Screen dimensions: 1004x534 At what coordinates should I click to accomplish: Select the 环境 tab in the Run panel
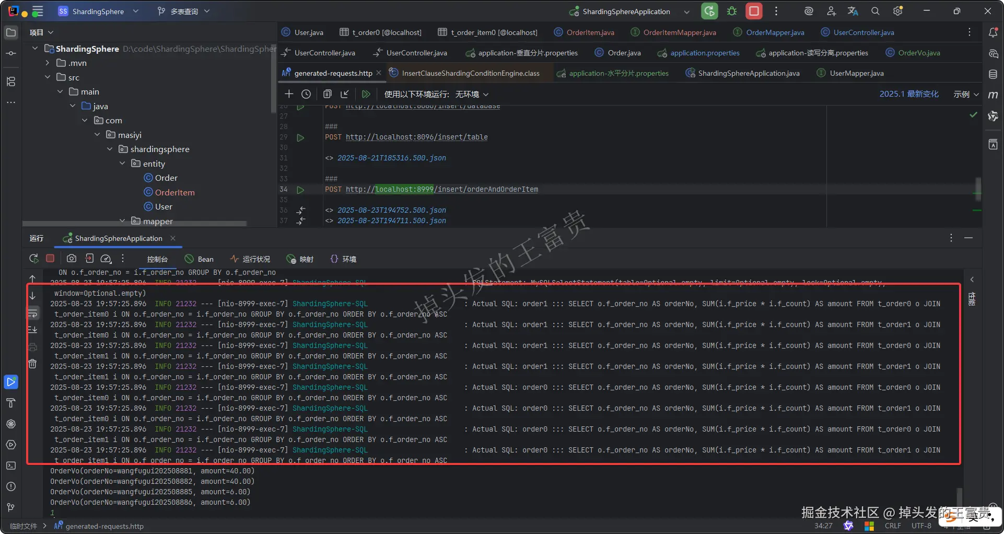coord(343,259)
